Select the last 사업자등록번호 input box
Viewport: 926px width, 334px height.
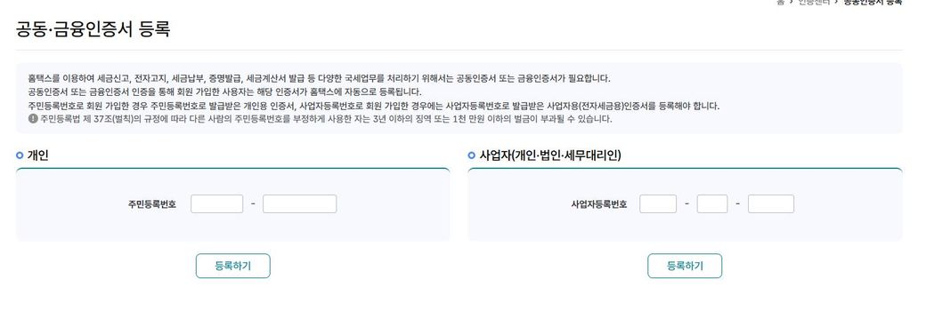point(771,203)
